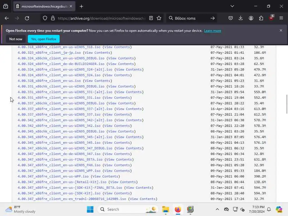The width and height of the screenshot is (288, 216).
Task: Open the weather widget showing 81°F
Action: 20,209
